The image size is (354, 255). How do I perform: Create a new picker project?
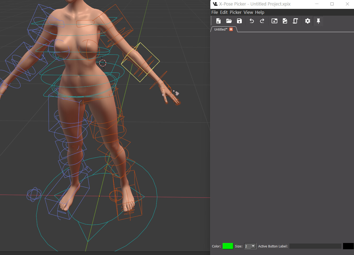coord(218,21)
